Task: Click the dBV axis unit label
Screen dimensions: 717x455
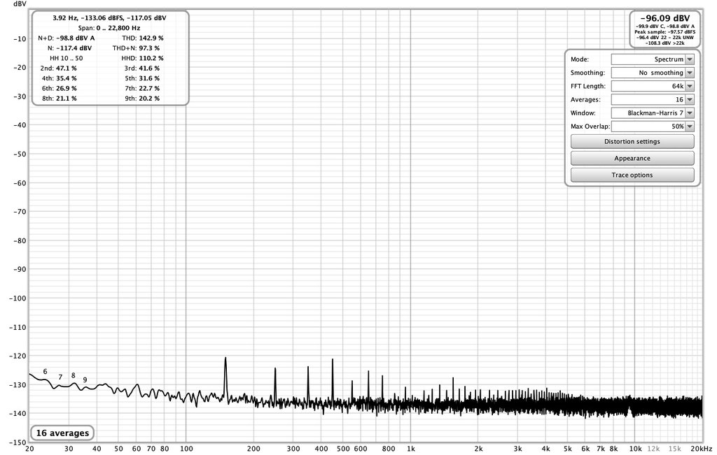Action: click(20, 3)
